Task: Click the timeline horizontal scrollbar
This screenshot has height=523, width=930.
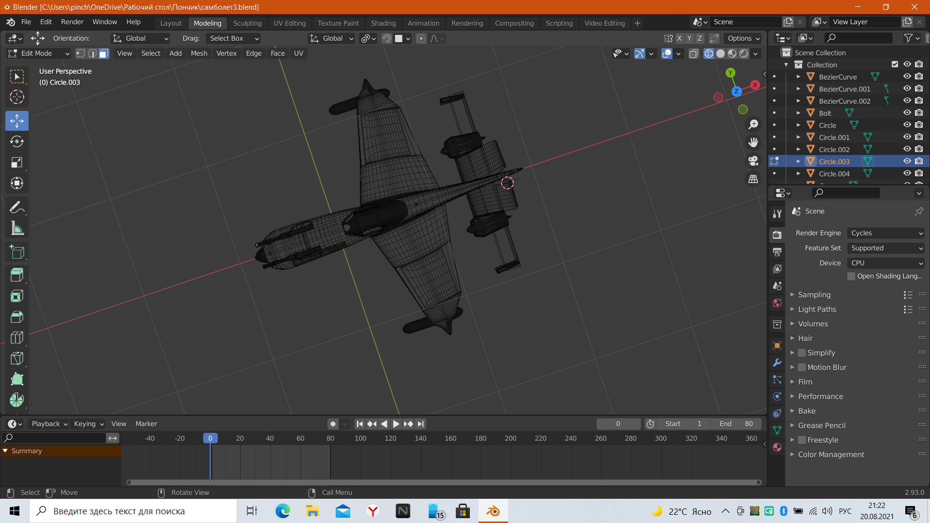Action: [444, 482]
